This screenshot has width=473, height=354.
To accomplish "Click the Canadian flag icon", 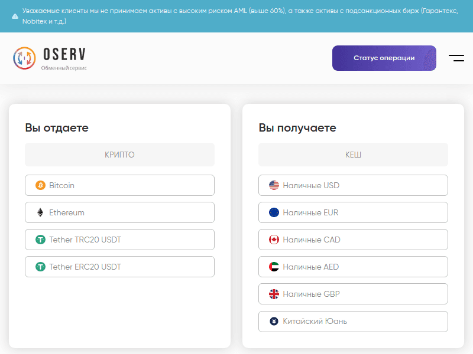I will point(274,240).
